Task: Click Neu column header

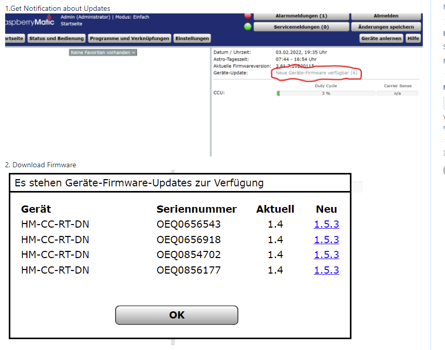Action: point(326,209)
